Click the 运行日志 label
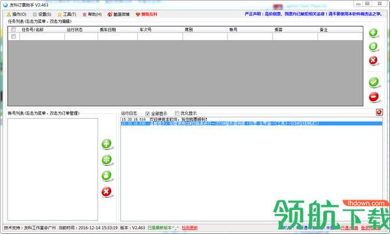This screenshot has height=234, width=390. coord(129,113)
